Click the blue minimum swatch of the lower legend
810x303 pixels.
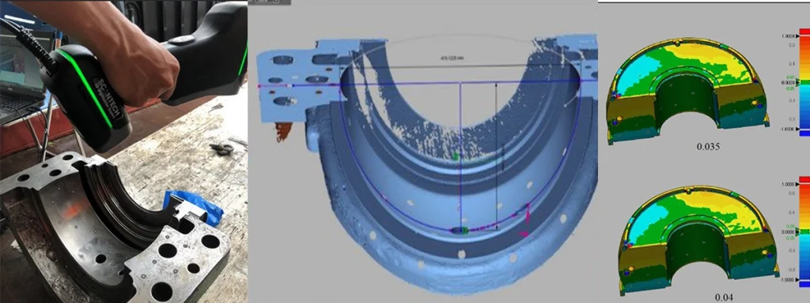[x=804, y=284]
